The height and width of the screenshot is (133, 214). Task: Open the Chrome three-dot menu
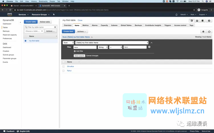(x=211, y=10)
